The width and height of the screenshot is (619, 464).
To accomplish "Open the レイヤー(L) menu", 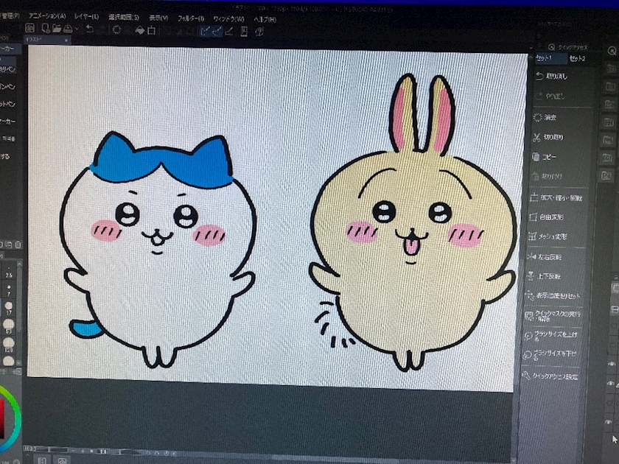I will pos(86,16).
